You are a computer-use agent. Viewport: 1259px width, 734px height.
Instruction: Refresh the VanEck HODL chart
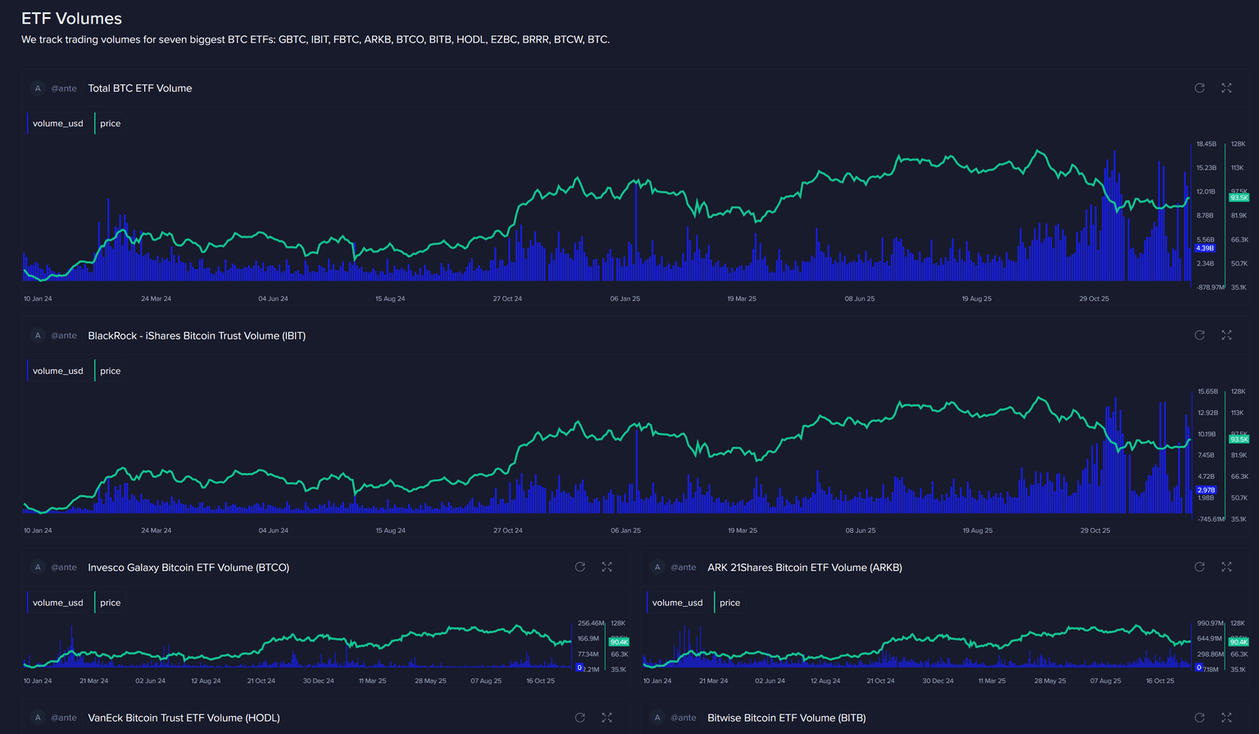580,718
